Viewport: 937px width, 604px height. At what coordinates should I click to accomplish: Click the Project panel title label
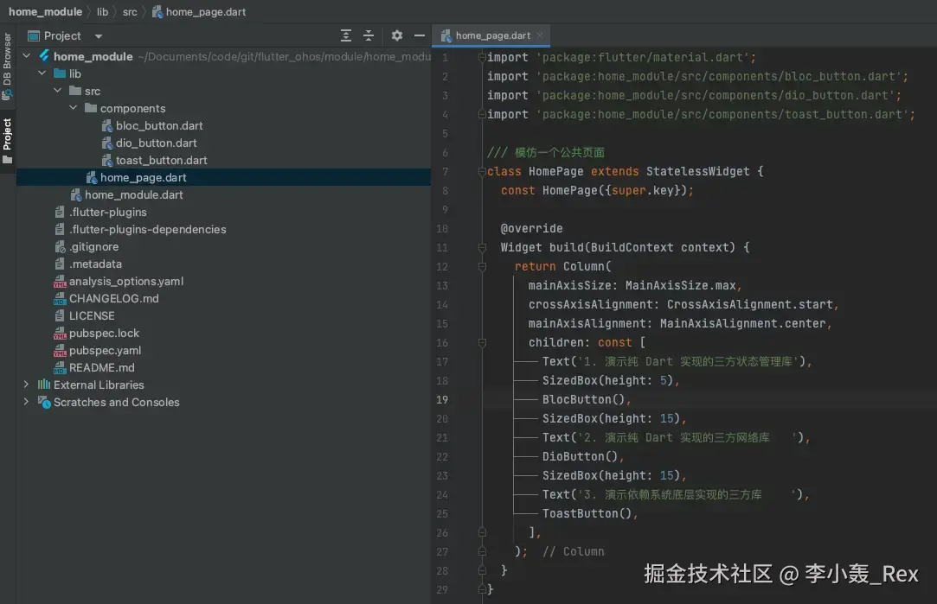tap(62, 35)
